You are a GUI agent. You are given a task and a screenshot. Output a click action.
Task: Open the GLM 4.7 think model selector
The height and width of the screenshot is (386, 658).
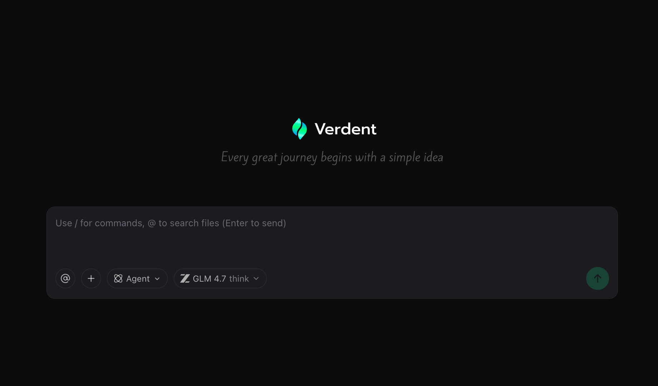click(220, 278)
